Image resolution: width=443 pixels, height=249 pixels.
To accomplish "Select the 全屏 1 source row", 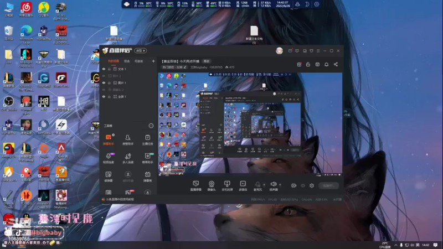I will [129, 96].
